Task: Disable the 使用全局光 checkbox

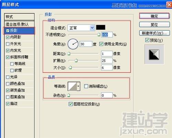Action: pos(101,44)
